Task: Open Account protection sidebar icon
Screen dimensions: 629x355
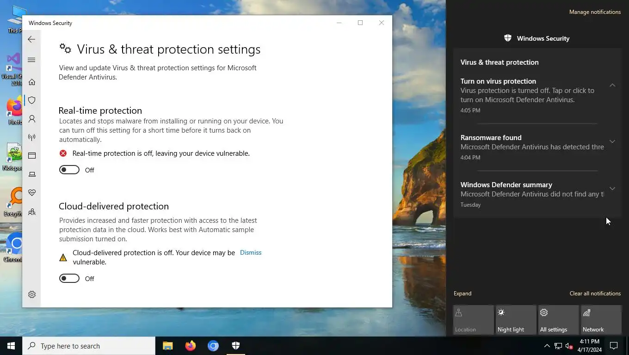Action: pos(32,119)
